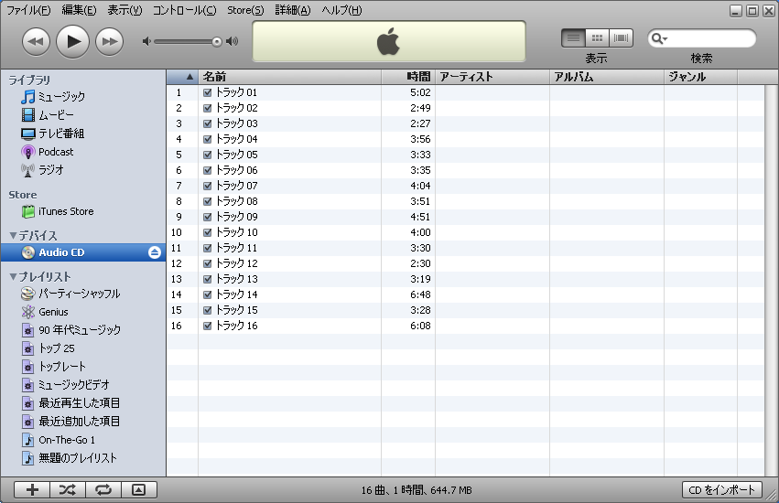Collapse the デバイス section
The width and height of the screenshot is (779, 503).
[x=14, y=235]
